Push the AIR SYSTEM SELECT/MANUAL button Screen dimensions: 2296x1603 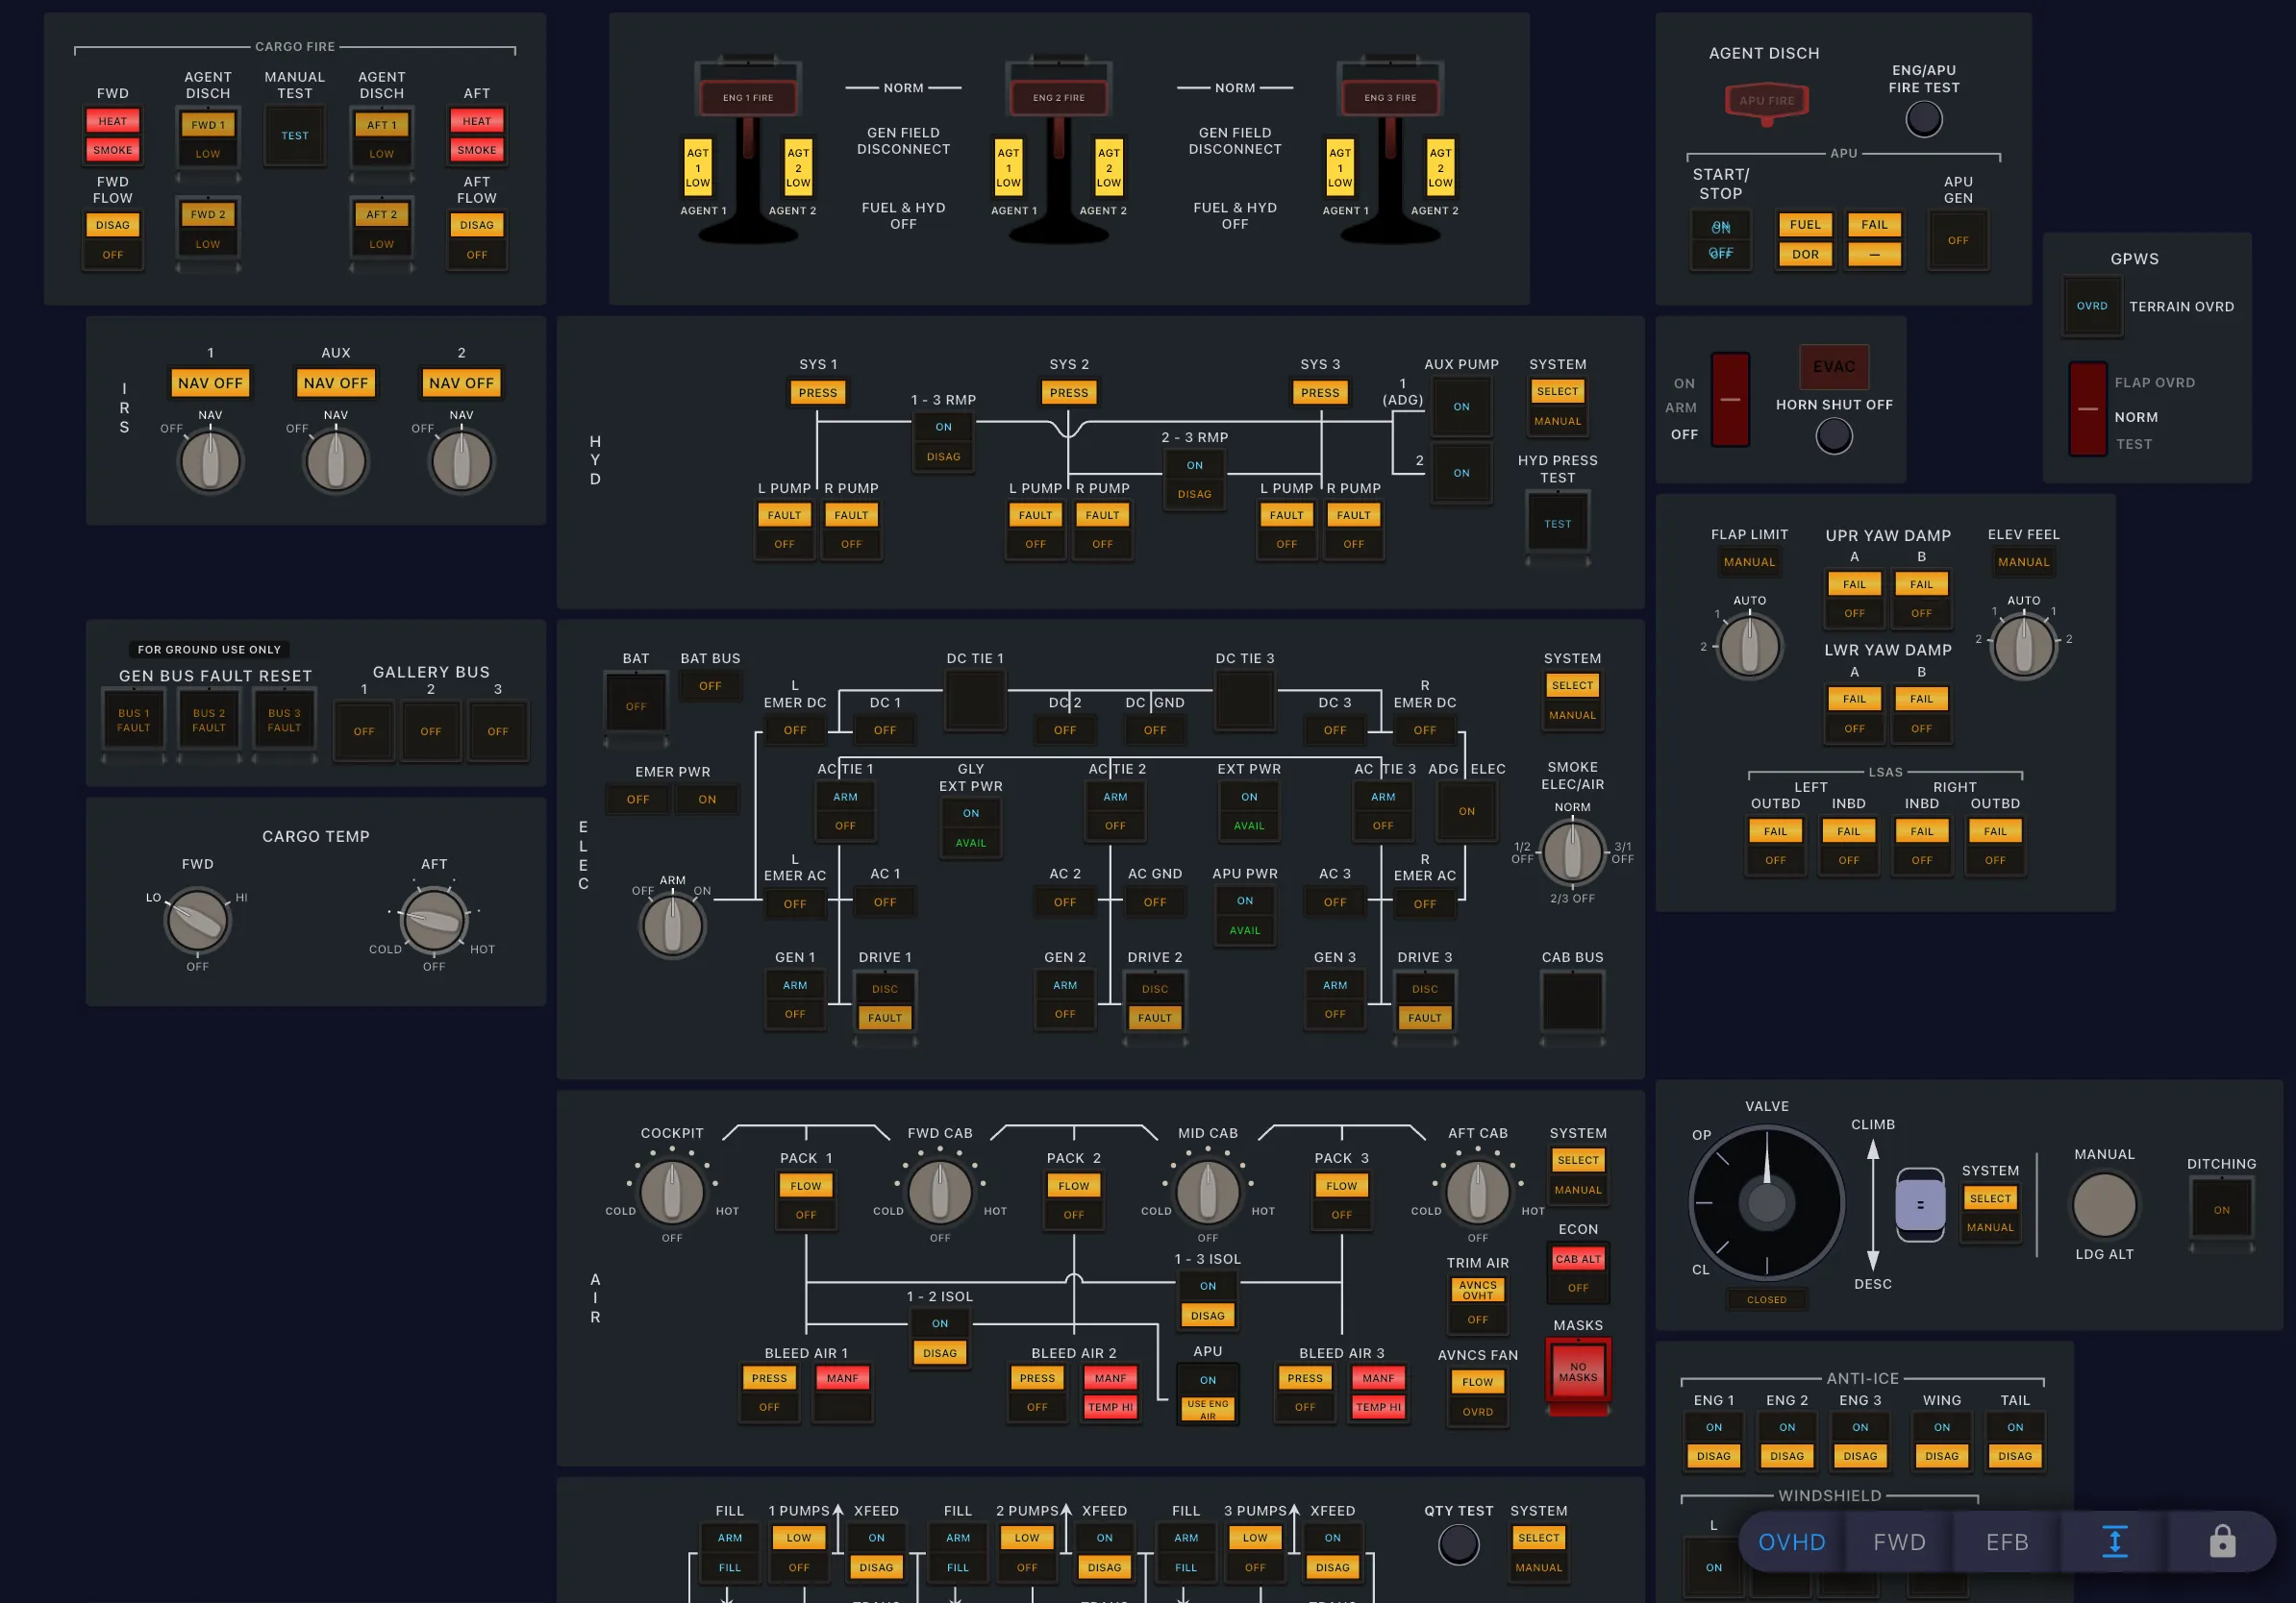point(1577,1174)
